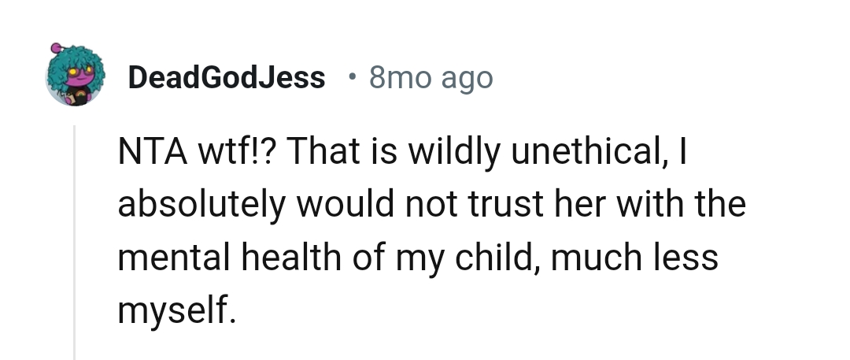This screenshot has width=850, height=360.
Task: Click the dot separator before the timestamp
Action: (351, 77)
